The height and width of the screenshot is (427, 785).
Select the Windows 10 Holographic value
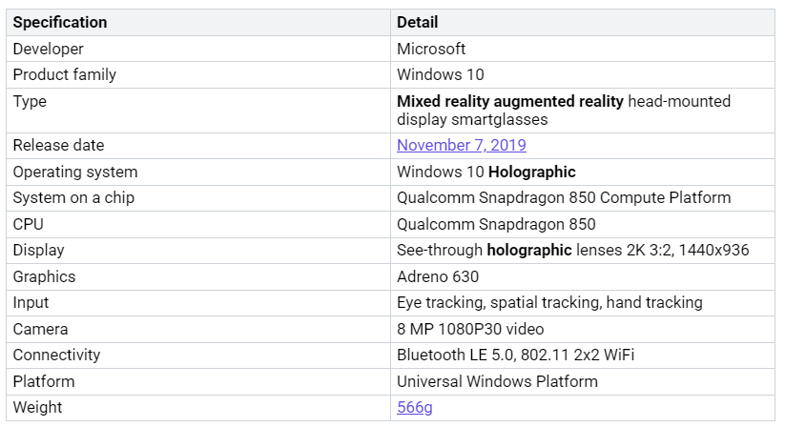[486, 172]
